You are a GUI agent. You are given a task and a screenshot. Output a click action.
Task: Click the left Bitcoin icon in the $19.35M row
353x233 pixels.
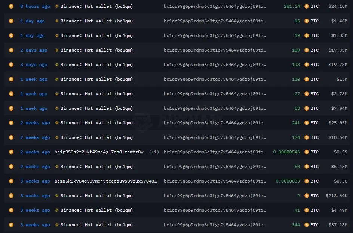point(11,50)
